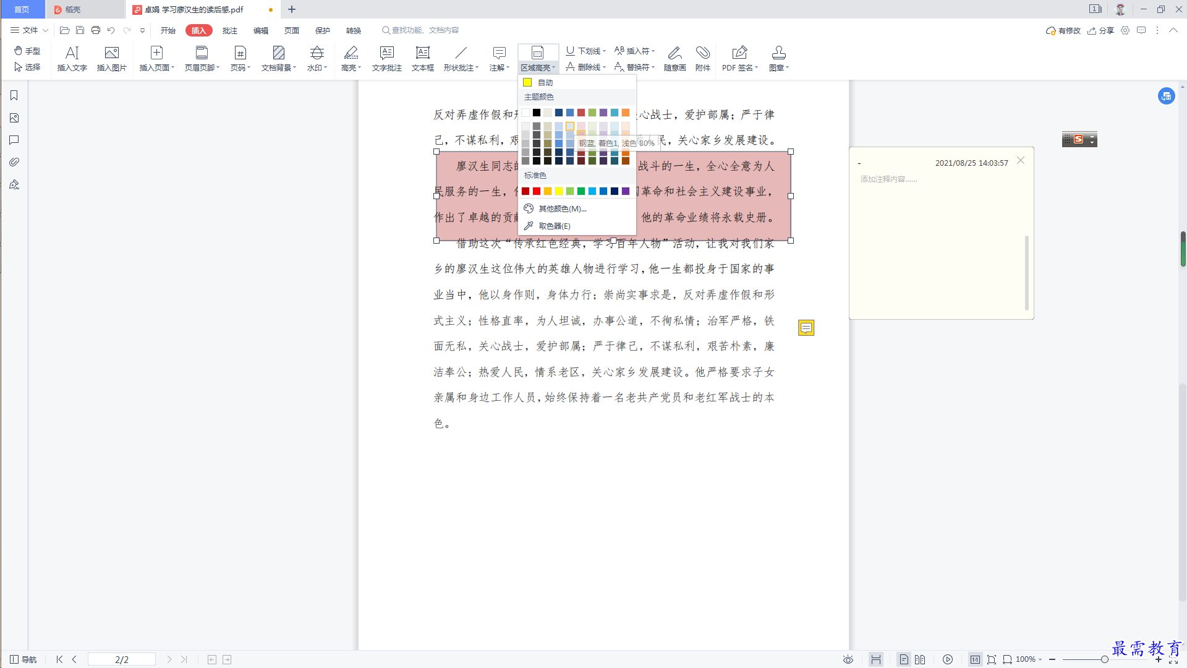Click the Open file folder icon
Viewport: 1187px width, 668px height.
coord(64,30)
